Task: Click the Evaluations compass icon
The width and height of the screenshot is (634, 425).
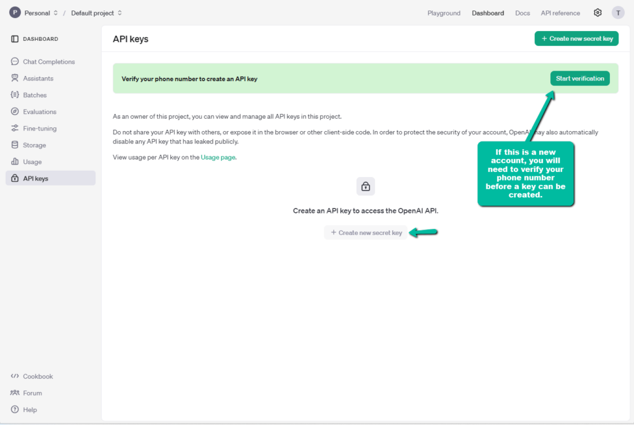Action: point(15,111)
